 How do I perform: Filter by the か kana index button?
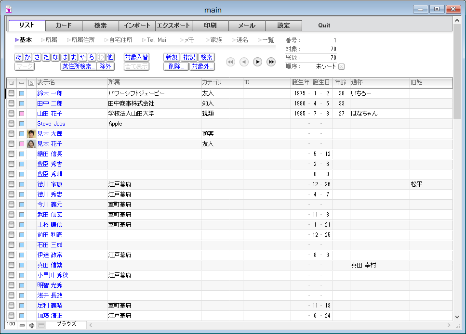[27, 57]
